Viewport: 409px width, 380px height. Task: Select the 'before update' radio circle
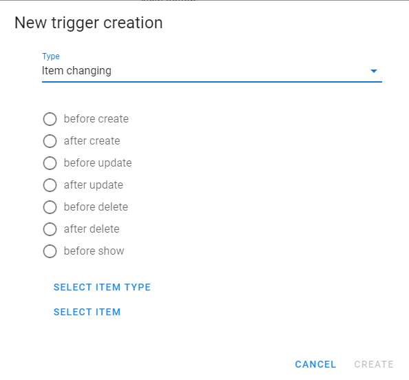[50, 163]
